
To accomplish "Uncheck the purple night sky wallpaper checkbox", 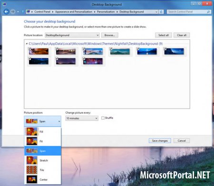I will click(x=57, y=58).
